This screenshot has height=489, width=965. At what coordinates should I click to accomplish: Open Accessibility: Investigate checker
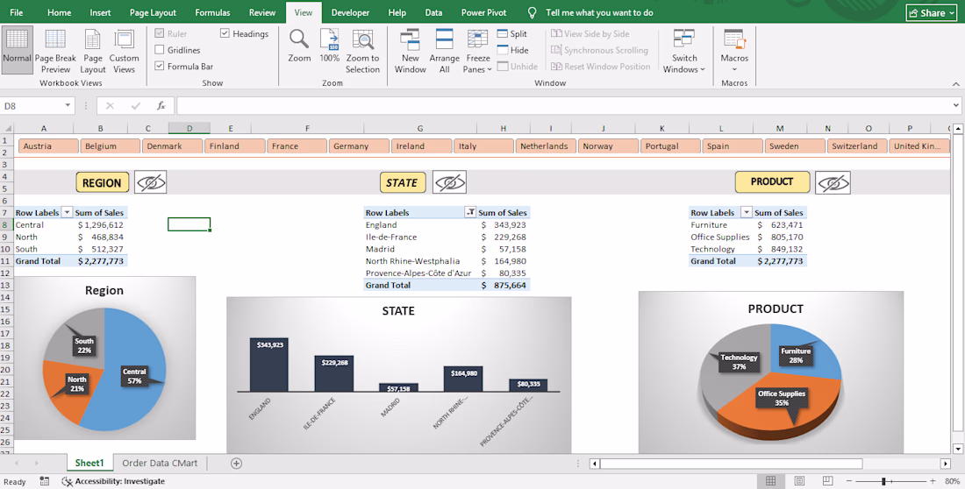pos(113,481)
